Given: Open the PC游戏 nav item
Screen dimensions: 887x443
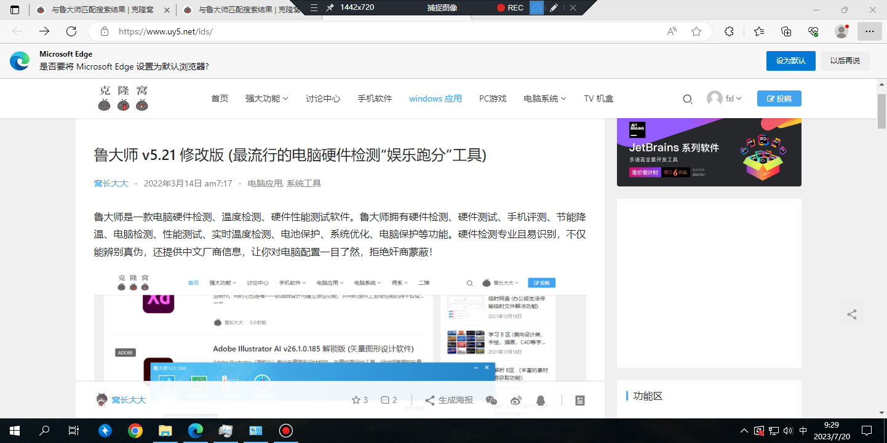Looking at the screenshot, I should 493,98.
